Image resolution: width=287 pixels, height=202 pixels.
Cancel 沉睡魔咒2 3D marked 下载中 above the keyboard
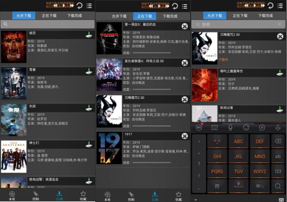pos(280,36)
